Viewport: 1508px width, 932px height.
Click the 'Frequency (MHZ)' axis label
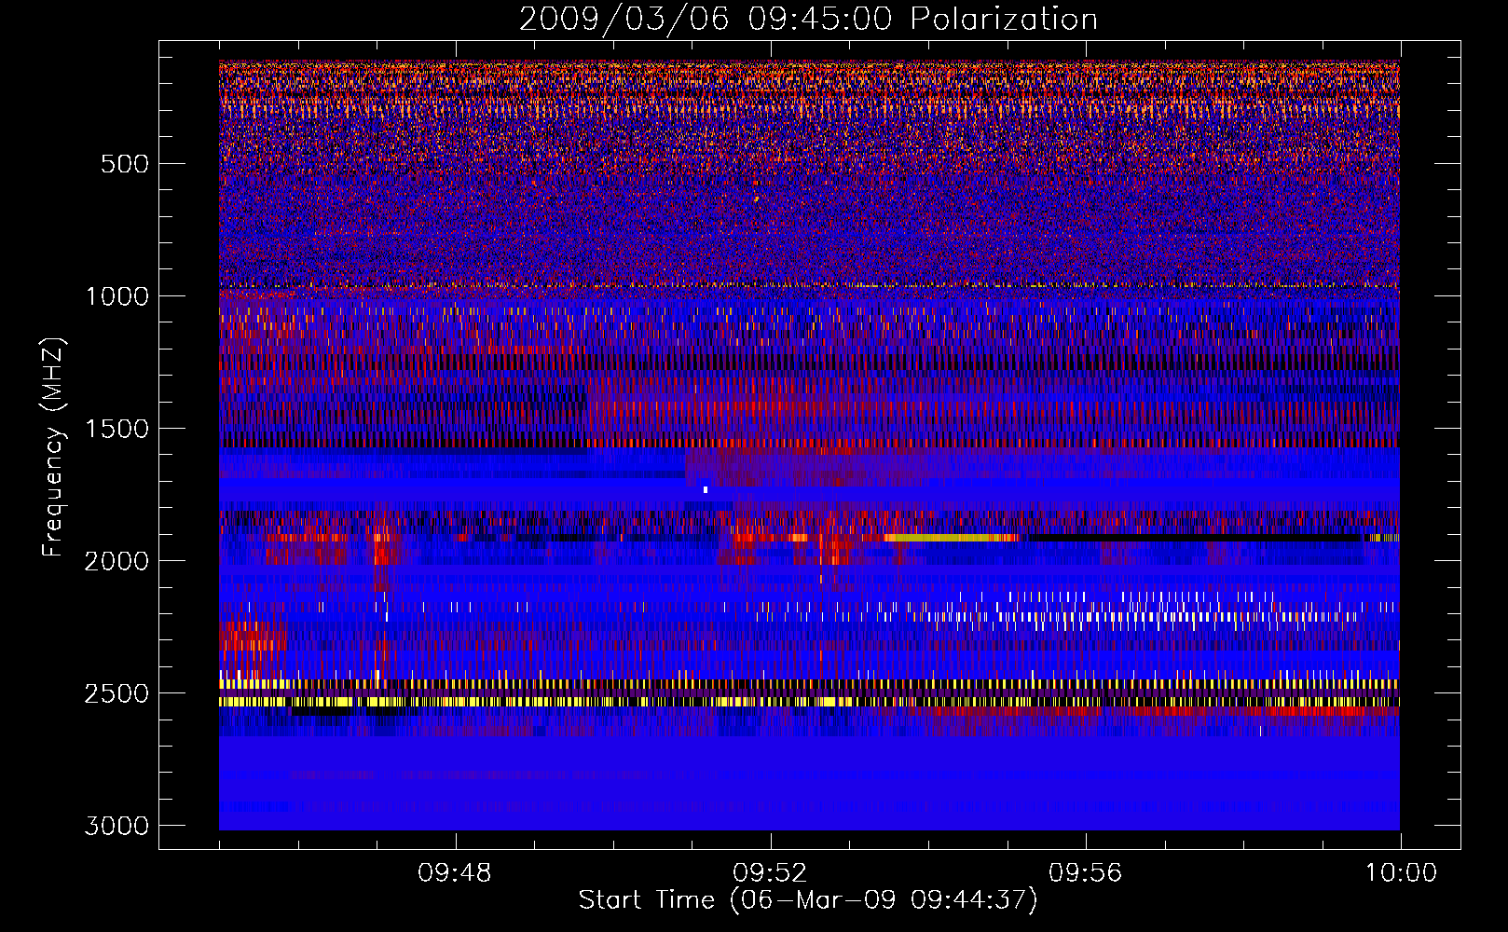point(54,447)
